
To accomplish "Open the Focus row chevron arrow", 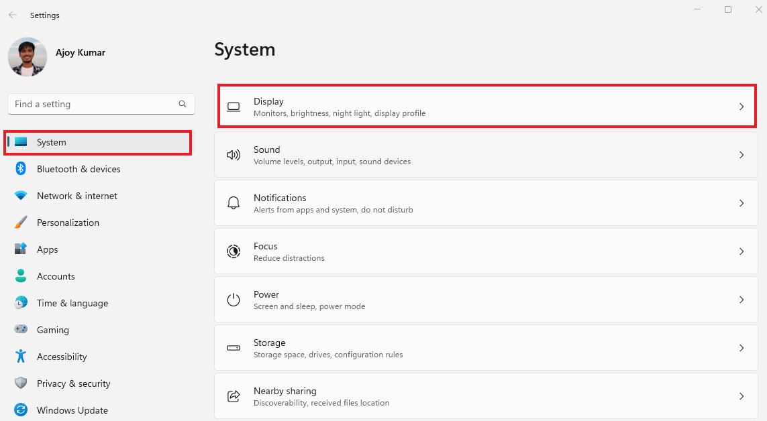I will (x=742, y=251).
